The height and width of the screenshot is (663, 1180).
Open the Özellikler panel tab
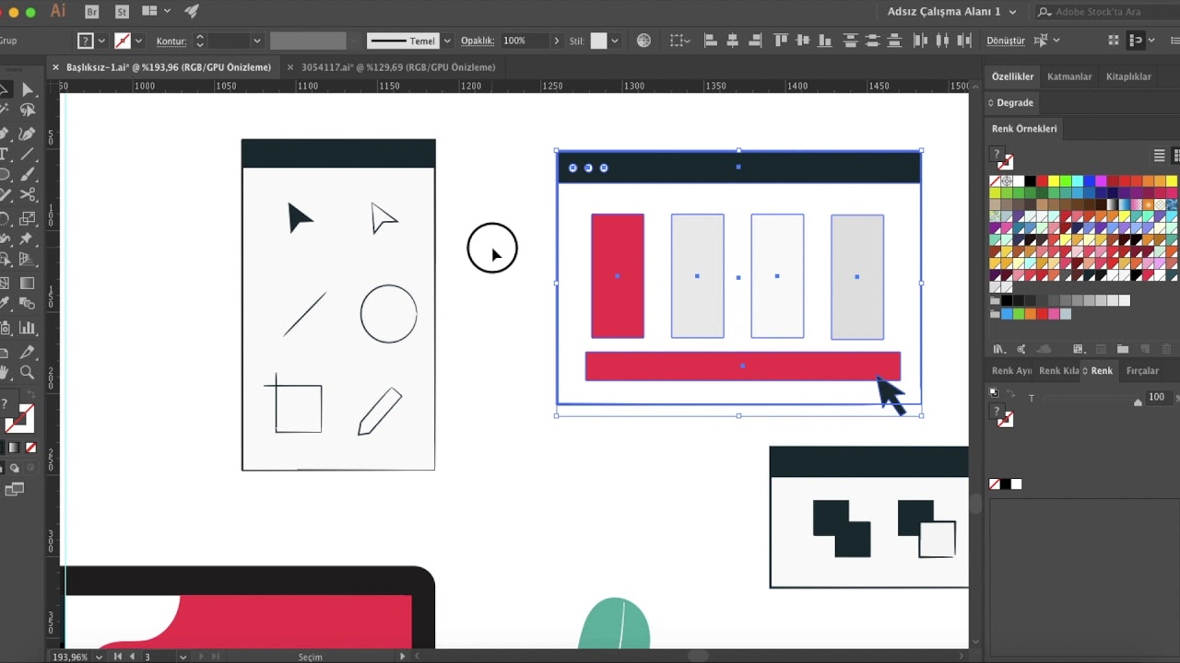pos(1012,76)
